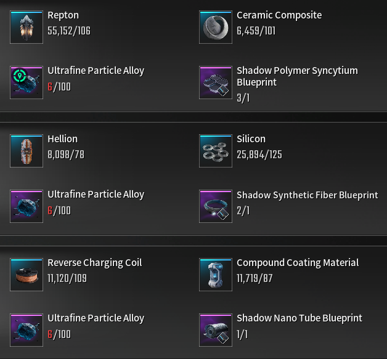Select the Hellion material icon
The height and width of the screenshot is (359, 387).
click(26, 151)
